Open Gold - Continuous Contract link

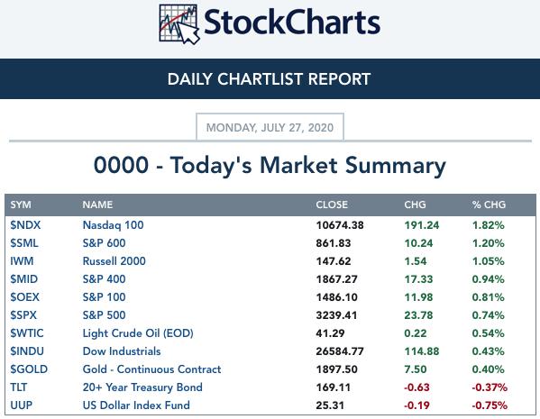151,369
